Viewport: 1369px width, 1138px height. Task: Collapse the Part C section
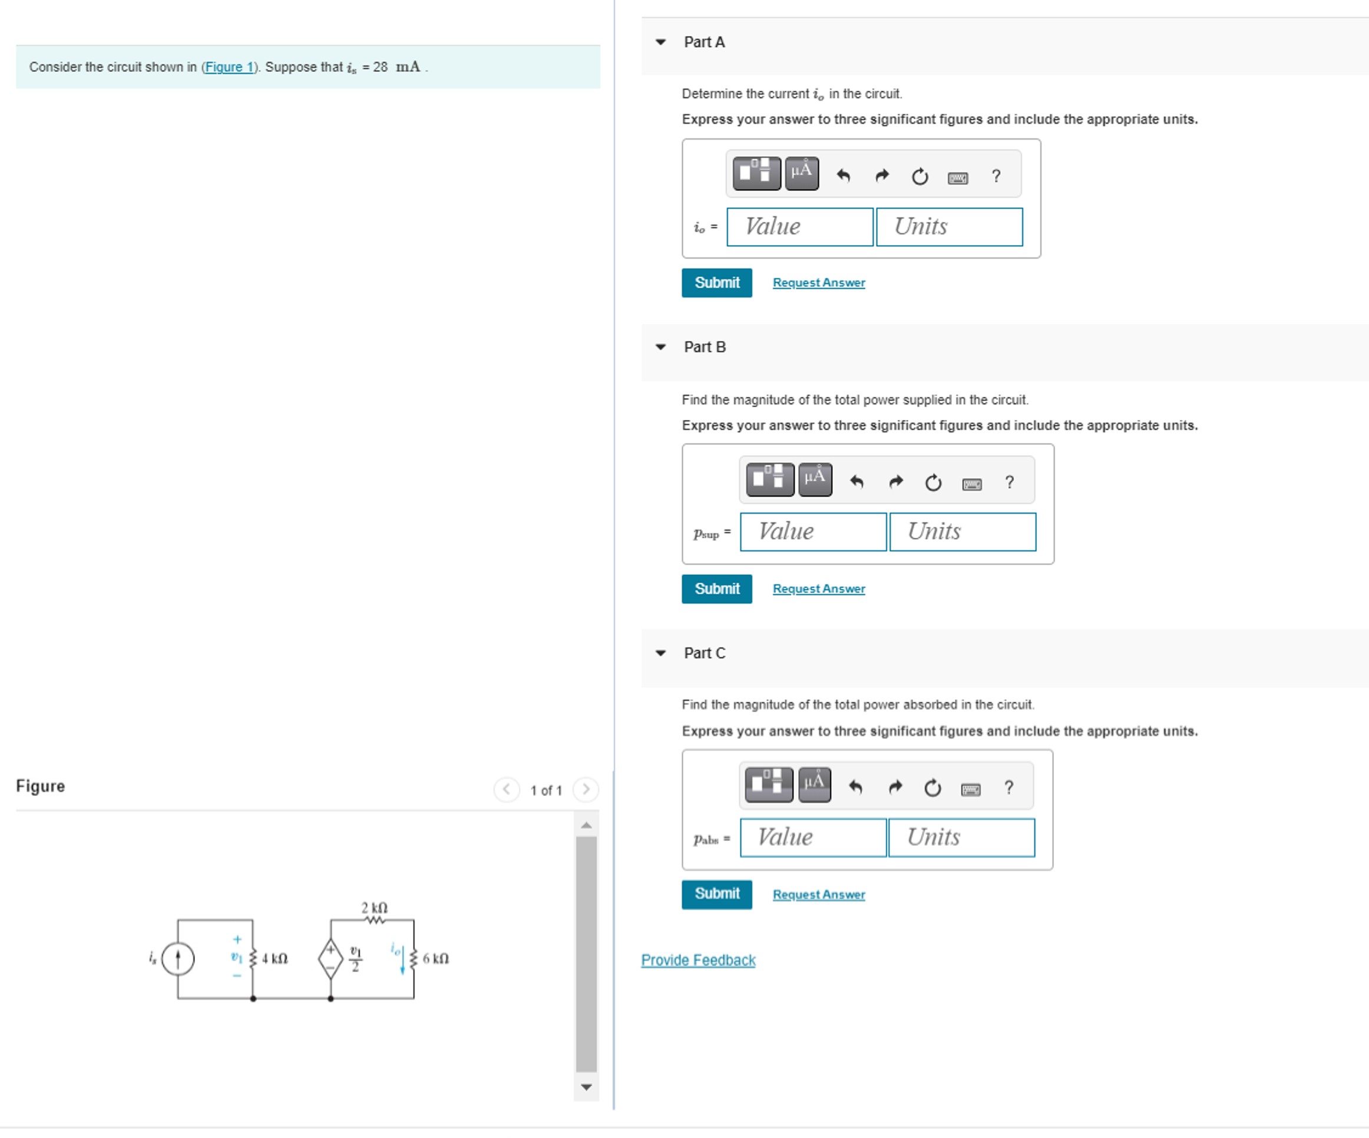pos(660,653)
